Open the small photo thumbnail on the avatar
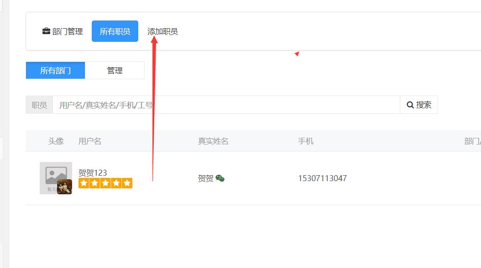481x268 pixels. pyautogui.click(x=64, y=187)
